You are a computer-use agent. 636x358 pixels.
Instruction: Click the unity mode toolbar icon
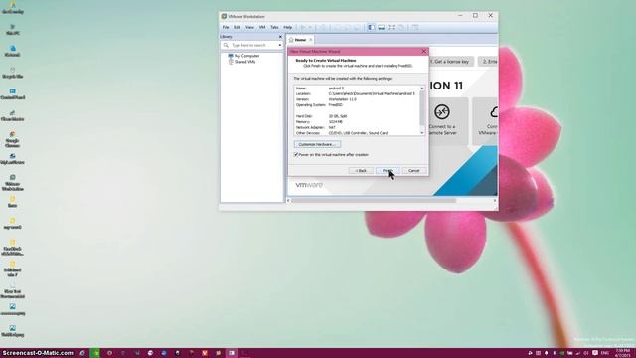tap(401, 27)
